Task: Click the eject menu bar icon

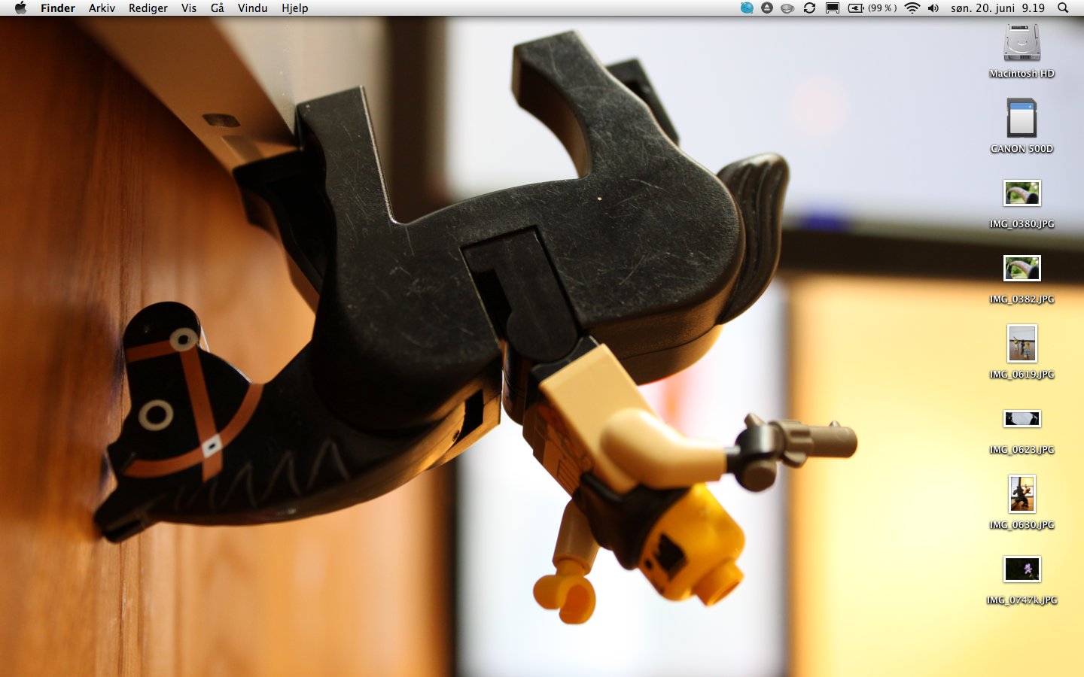Action: pyautogui.click(x=767, y=8)
